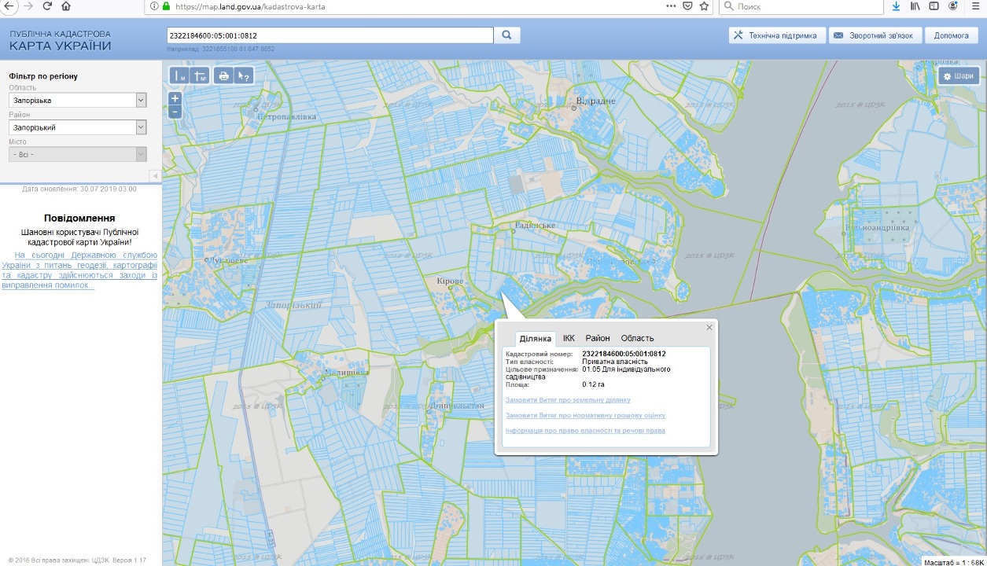987x566 pixels.
Task: Show site information icon in address bar
Action: pyautogui.click(x=153, y=6)
